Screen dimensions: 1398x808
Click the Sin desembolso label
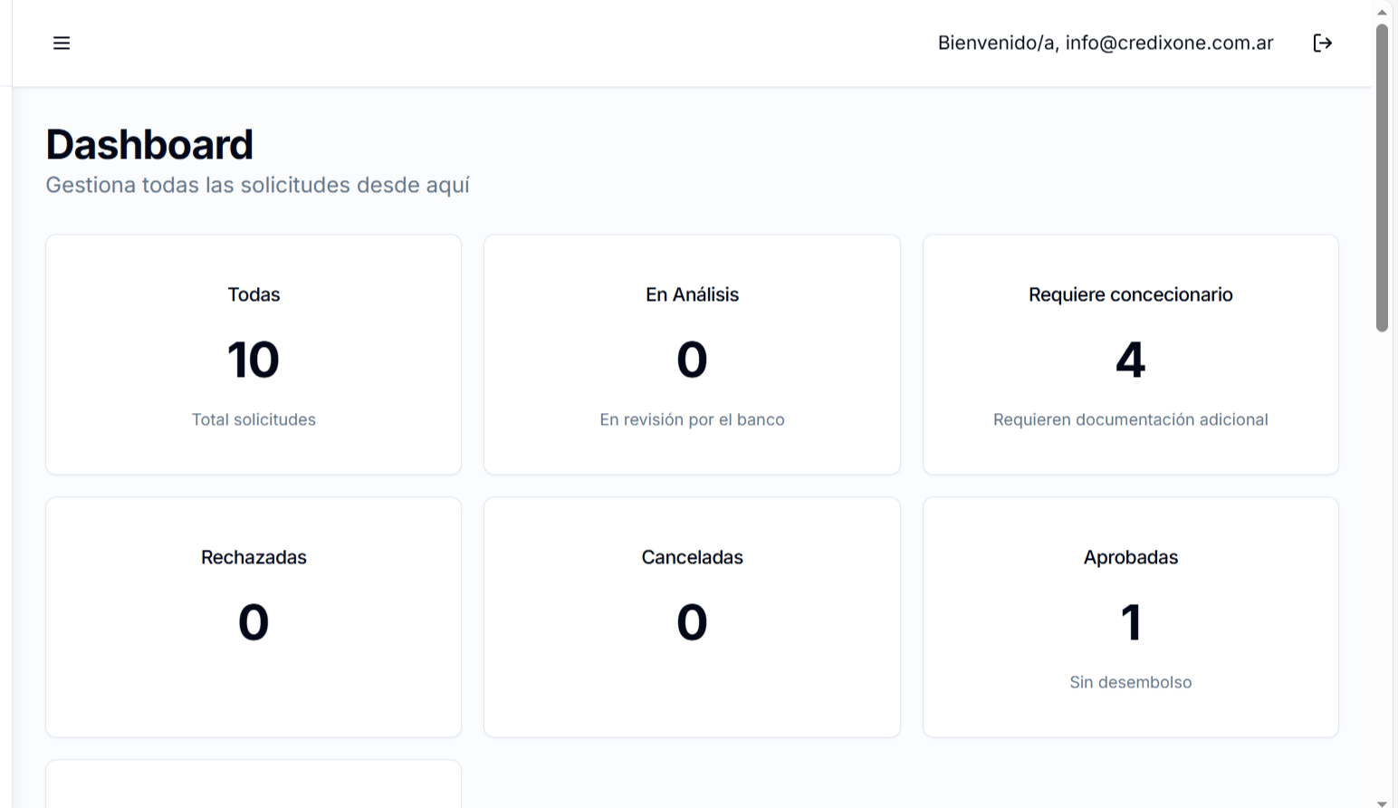(x=1130, y=682)
